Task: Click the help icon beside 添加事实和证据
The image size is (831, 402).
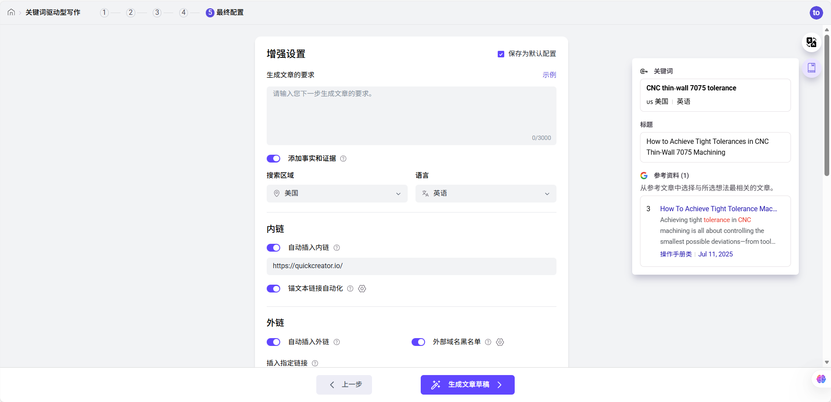Action: tap(342, 159)
